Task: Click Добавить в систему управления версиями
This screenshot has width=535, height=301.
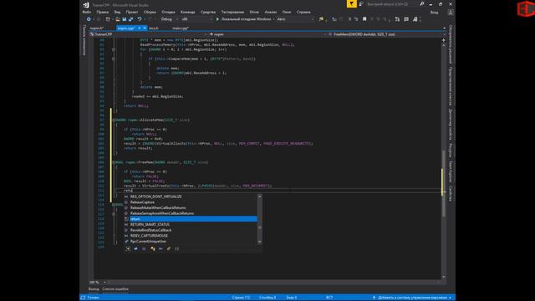Action: pos(412,298)
